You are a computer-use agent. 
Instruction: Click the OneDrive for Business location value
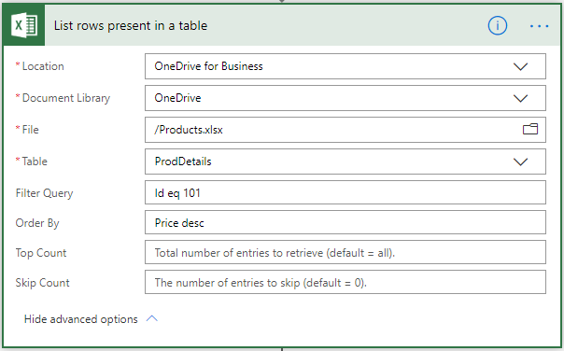[x=208, y=66]
